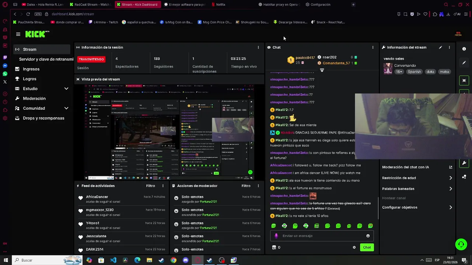This screenshot has width=472, height=265.
Task: Click pencil button in the right rail
Action: click(x=464, y=63)
